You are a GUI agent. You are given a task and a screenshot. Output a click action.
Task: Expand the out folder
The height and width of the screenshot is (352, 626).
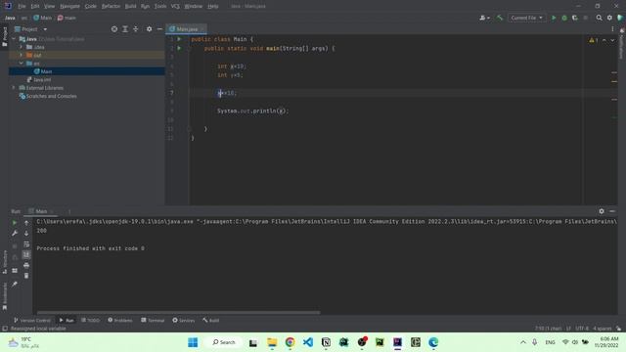click(x=22, y=55)
